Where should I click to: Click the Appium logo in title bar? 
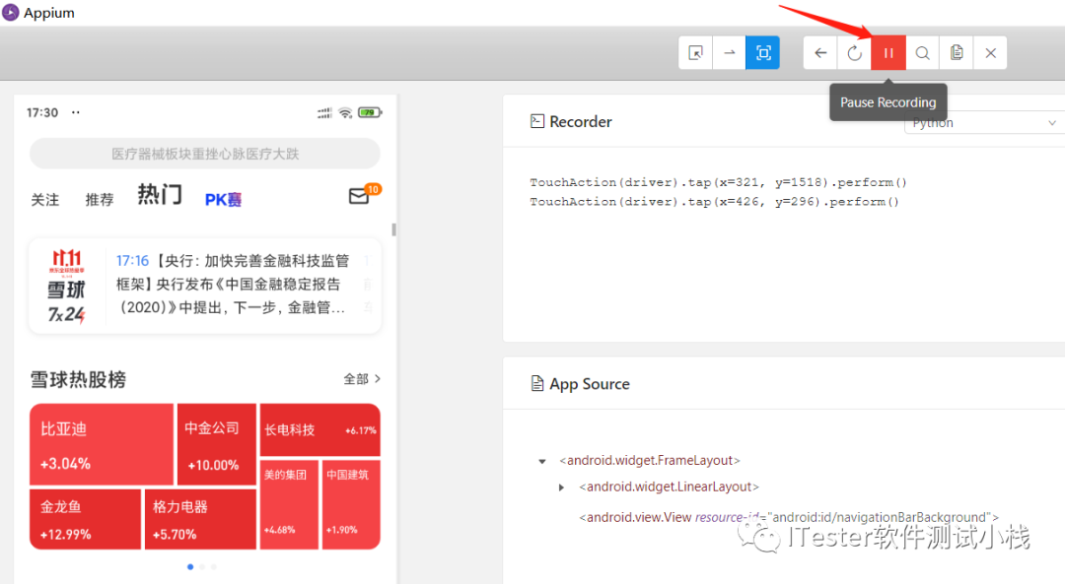11,12
